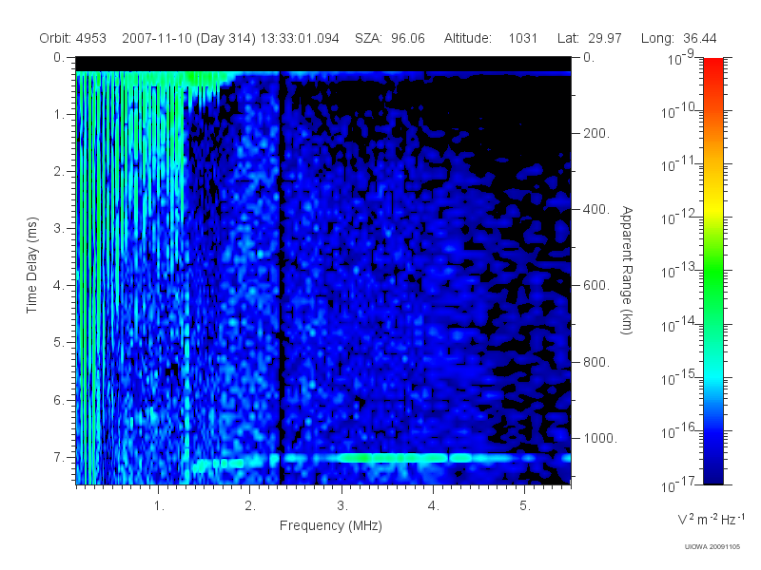Click the '5.' tick on the frequency axis
This screenshot has height=570, width=761.
pyautogui.click(x=525, y=505)
